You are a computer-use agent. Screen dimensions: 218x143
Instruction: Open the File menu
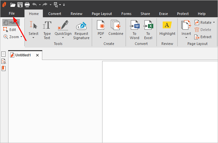(12, 14)
